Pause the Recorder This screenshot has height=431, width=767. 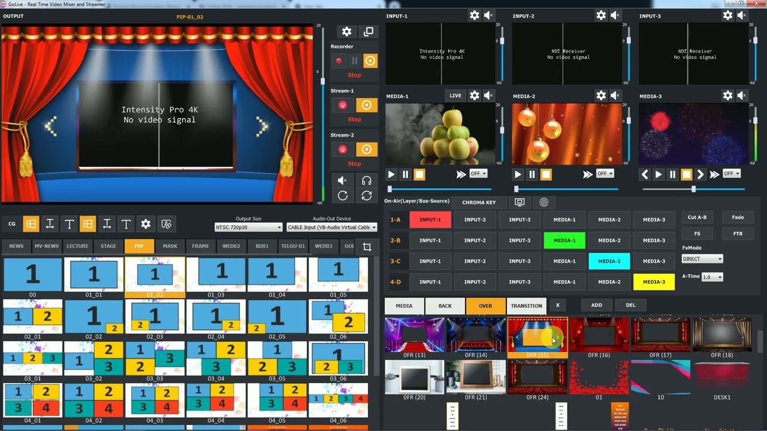click(x=354, y=60)
